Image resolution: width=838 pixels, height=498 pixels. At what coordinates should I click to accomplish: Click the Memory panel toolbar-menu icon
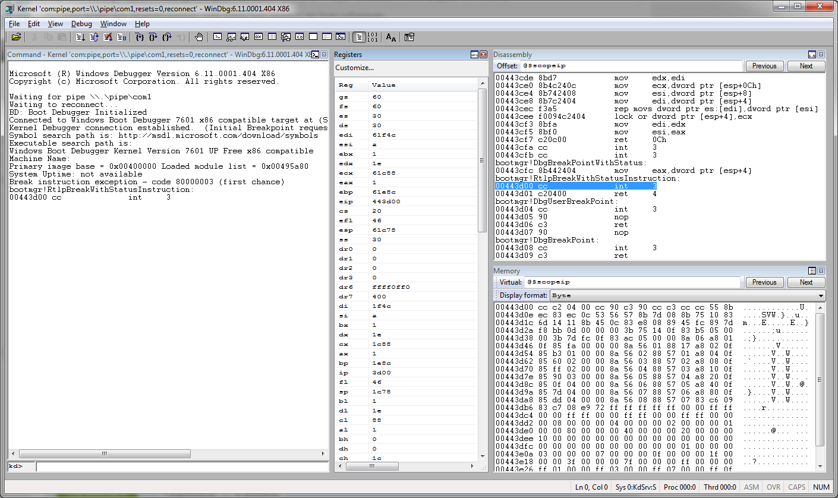coord(812,271)
